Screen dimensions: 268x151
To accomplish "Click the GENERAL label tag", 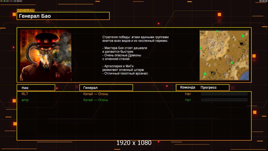I will pos(26,10).
